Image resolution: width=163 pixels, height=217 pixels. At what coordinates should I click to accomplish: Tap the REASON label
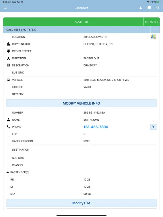point(17,165)
